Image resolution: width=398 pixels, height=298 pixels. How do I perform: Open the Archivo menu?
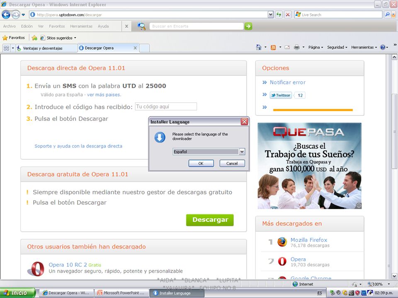pyautogui.click(x=10, y=26)
